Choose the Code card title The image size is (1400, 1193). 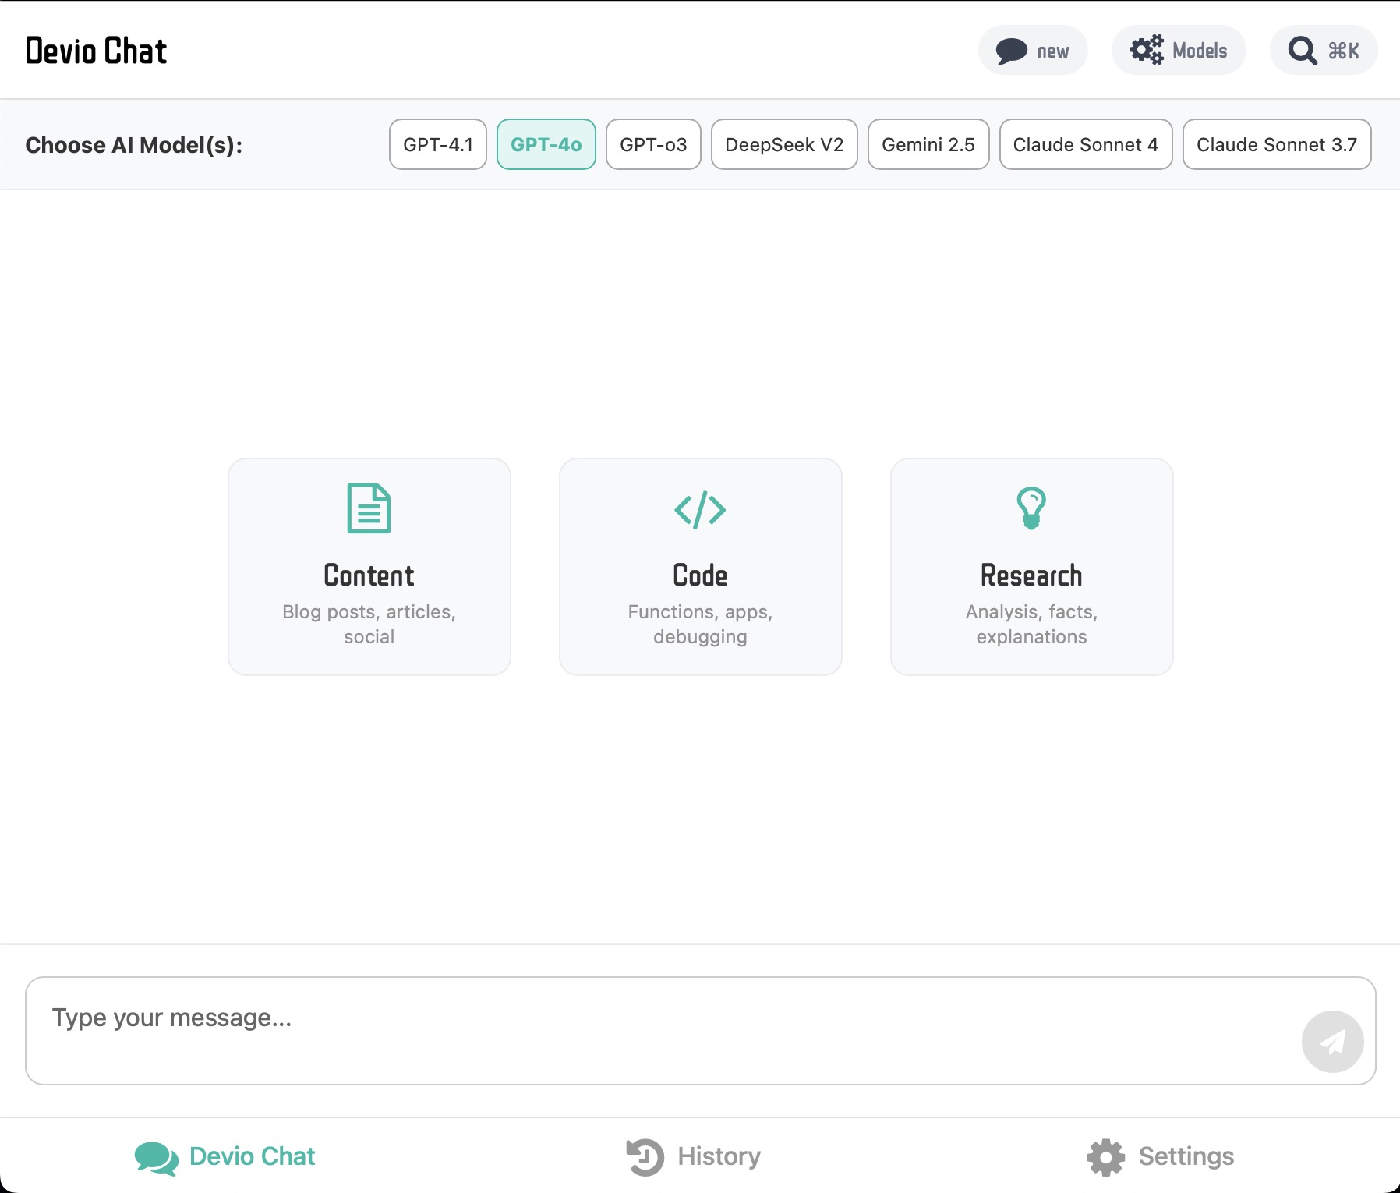tap(700, 575)
